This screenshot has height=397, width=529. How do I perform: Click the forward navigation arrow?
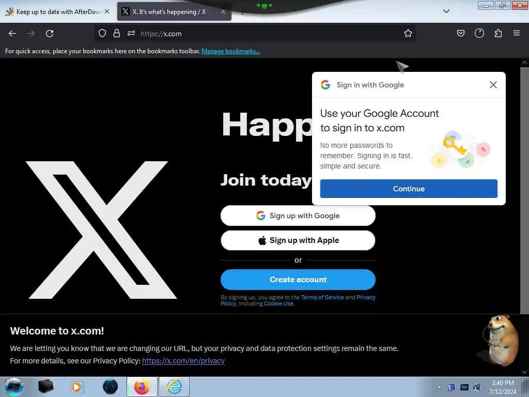point(30,34)
